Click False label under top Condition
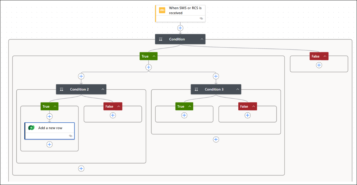The height and width of the screenshot is (185, 357). coord(315,56)
